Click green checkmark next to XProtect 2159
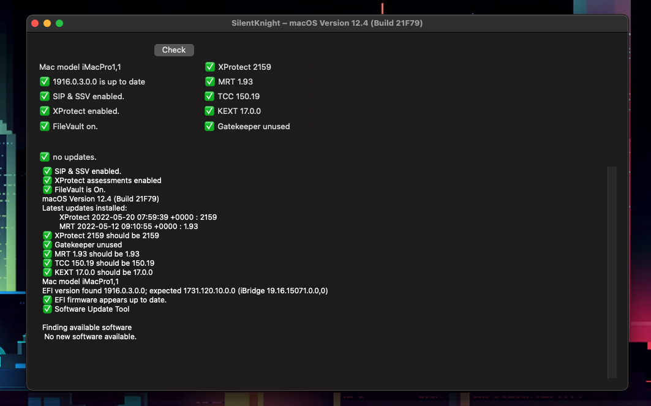This screenshot has width=651, height=406. (210, 67)
